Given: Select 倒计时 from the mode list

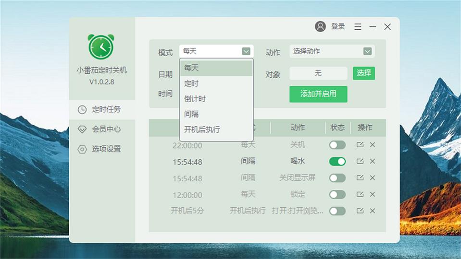Looking at the screenshot, I should click(x=195, y=99).
